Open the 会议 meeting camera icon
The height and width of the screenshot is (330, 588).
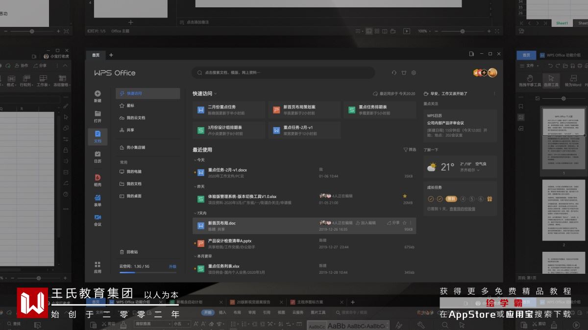98,217
